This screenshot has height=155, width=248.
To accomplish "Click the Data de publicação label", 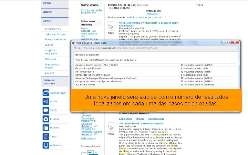I will point(91,146).
